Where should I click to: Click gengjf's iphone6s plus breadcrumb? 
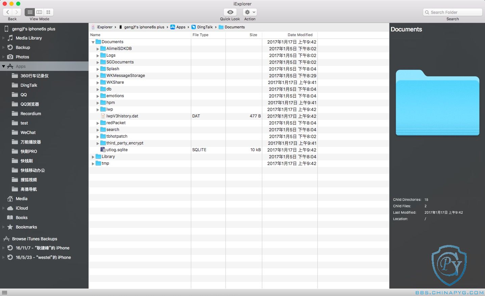pyautogui.click(x=144, y=27)
